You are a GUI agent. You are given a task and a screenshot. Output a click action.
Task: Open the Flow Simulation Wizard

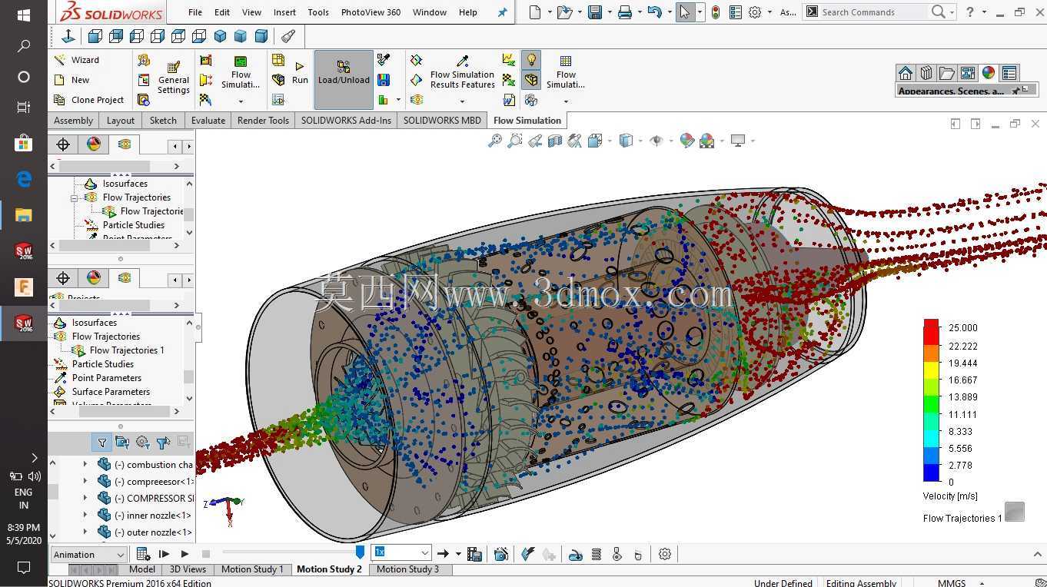pyautogui.click(x=76, y=60)
